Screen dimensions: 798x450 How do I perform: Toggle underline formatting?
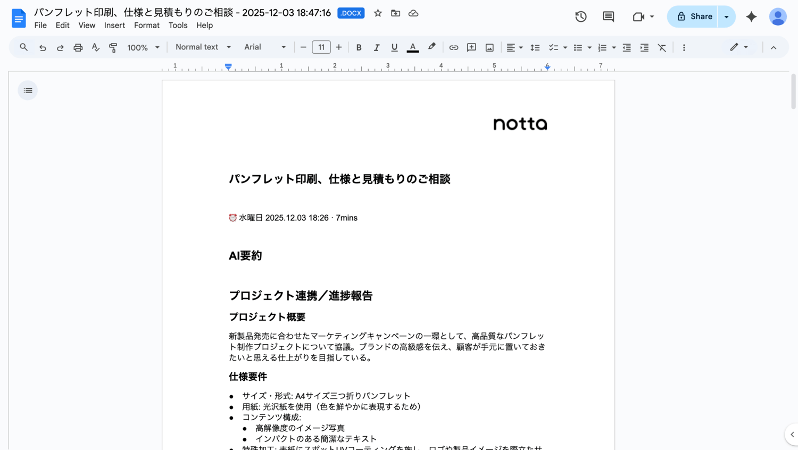point(394,47)
